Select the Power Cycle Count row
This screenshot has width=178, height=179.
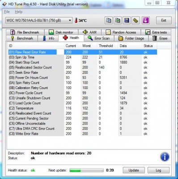83,93
